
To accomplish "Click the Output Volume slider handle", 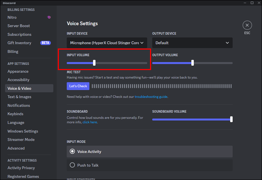I will [193, 63].
